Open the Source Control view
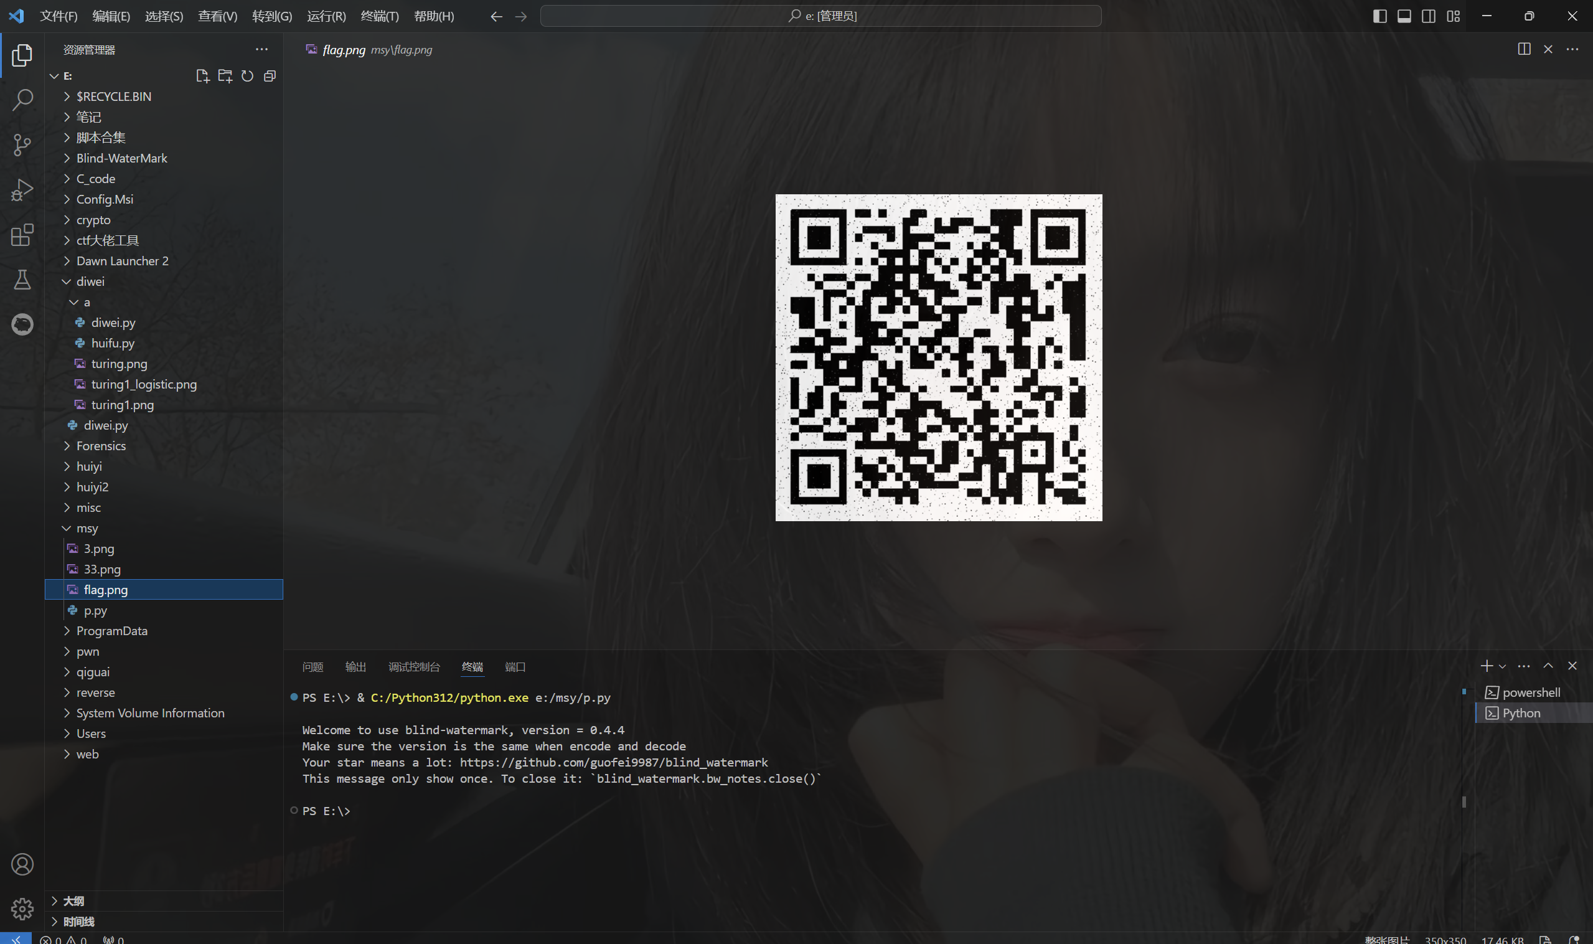Image resolution: width=1593 pixels, height=944 pixels. click(22, 145)
